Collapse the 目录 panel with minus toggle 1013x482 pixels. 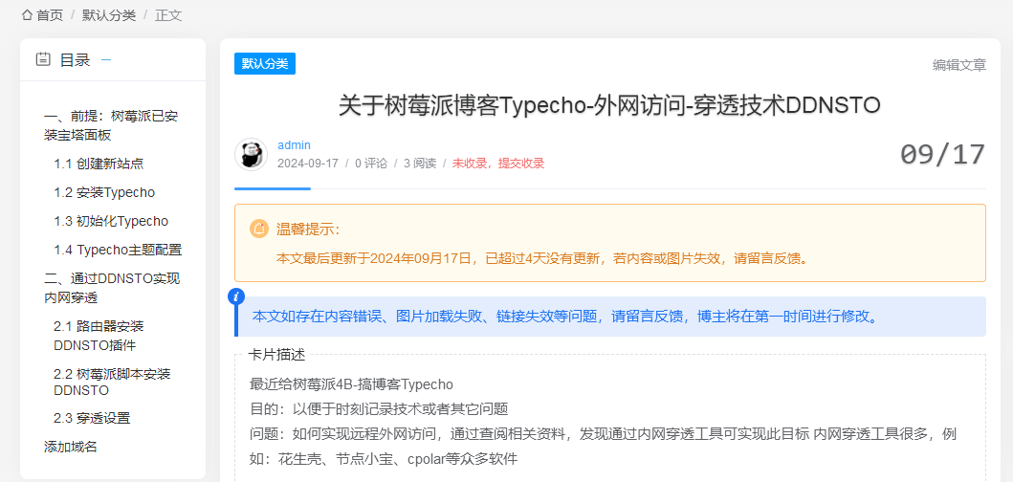click(106, 60)
